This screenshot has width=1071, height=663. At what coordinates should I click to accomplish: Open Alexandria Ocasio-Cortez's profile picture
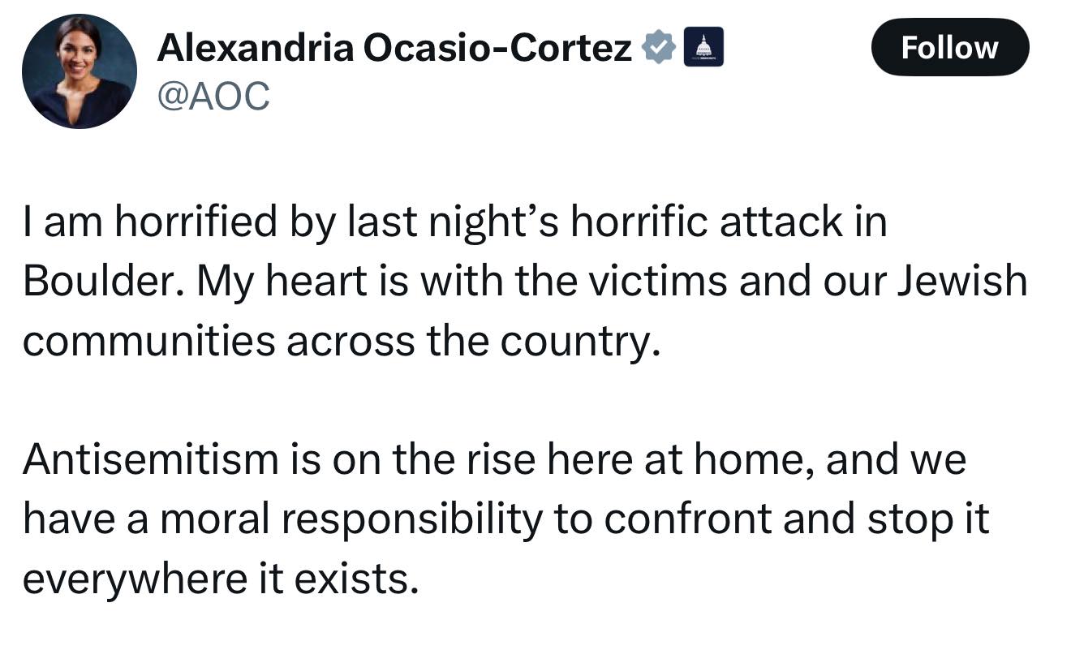(80, 71)
